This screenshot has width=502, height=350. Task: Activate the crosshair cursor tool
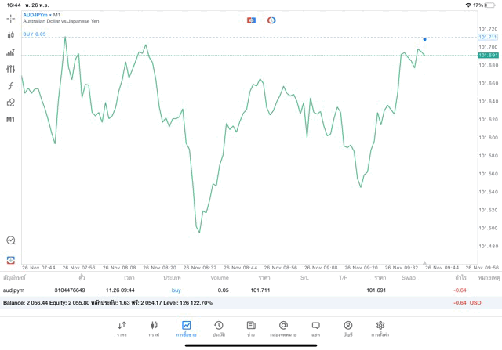point(11,18)
